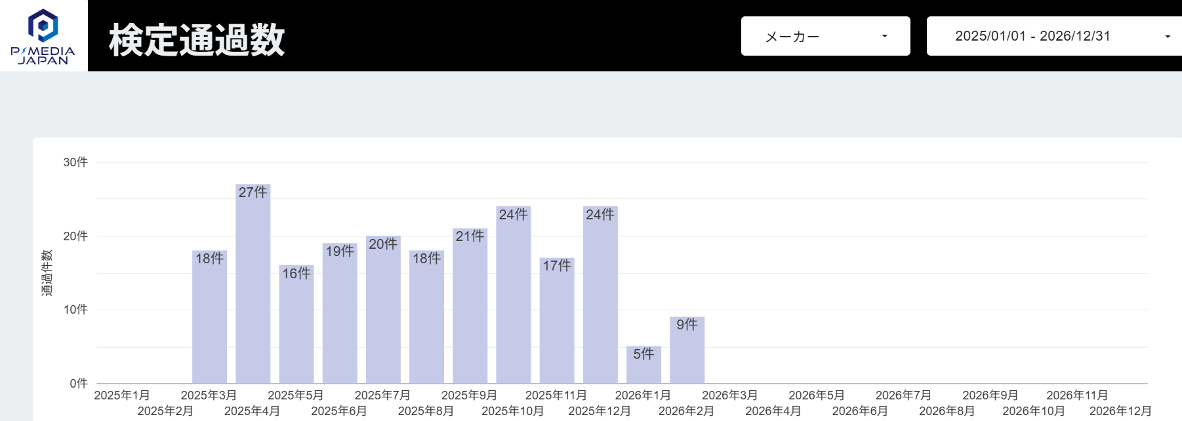Click the 2025年5月 bar with 16件
Viewport: 1182px width, 421px height.
tap(296, 327)
